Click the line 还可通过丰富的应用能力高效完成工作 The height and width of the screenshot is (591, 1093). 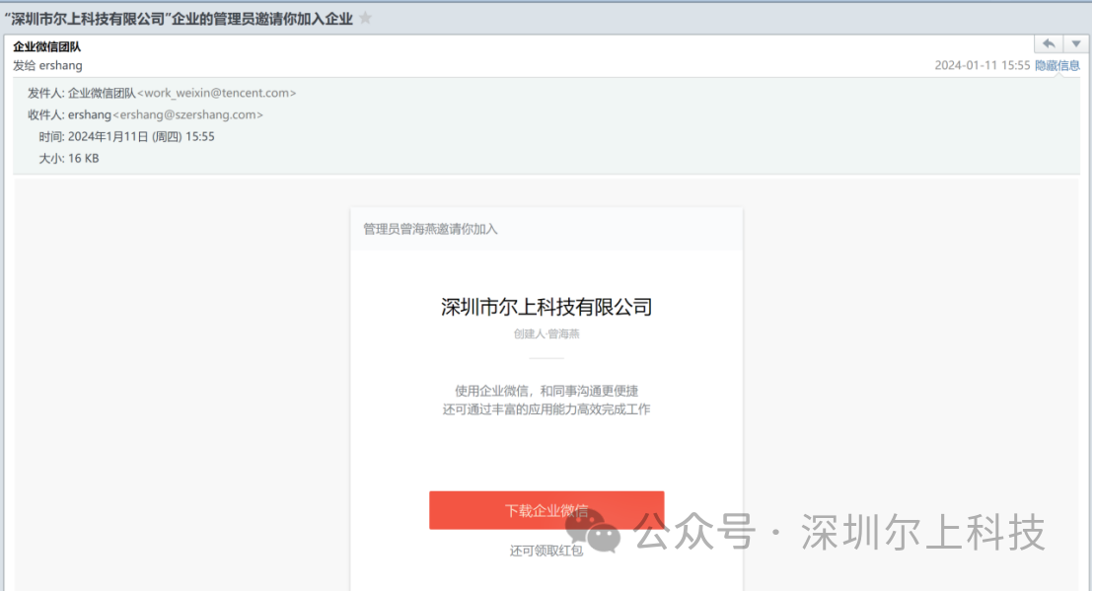point(546,409)
